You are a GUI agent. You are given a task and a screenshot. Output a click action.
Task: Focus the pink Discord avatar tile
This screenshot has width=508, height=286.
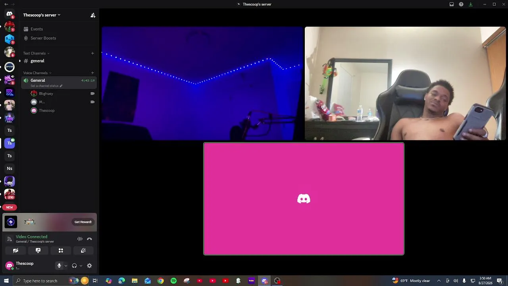(304, 199)
